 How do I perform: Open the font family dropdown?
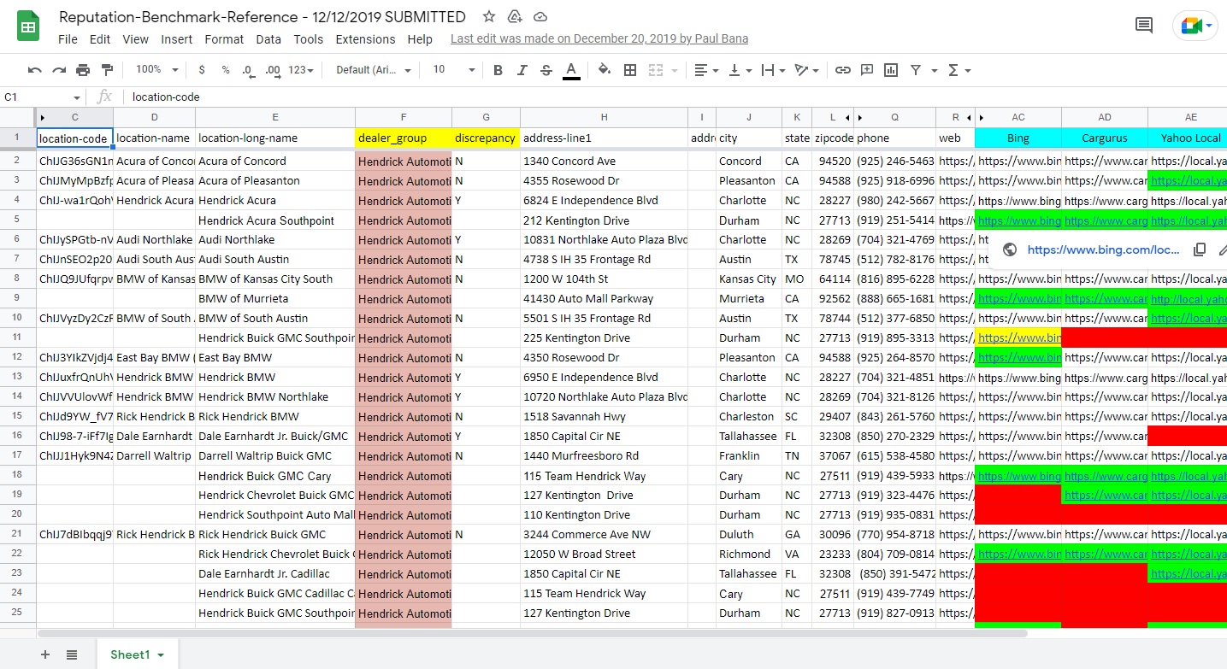374,70
